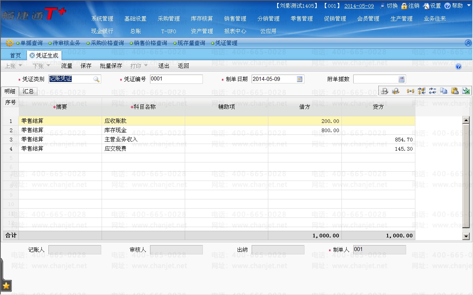Viewport: 473px width, 295px height.
Task: Click the magnifier lookup icon for 凭证类别
Action: [96, 79]
